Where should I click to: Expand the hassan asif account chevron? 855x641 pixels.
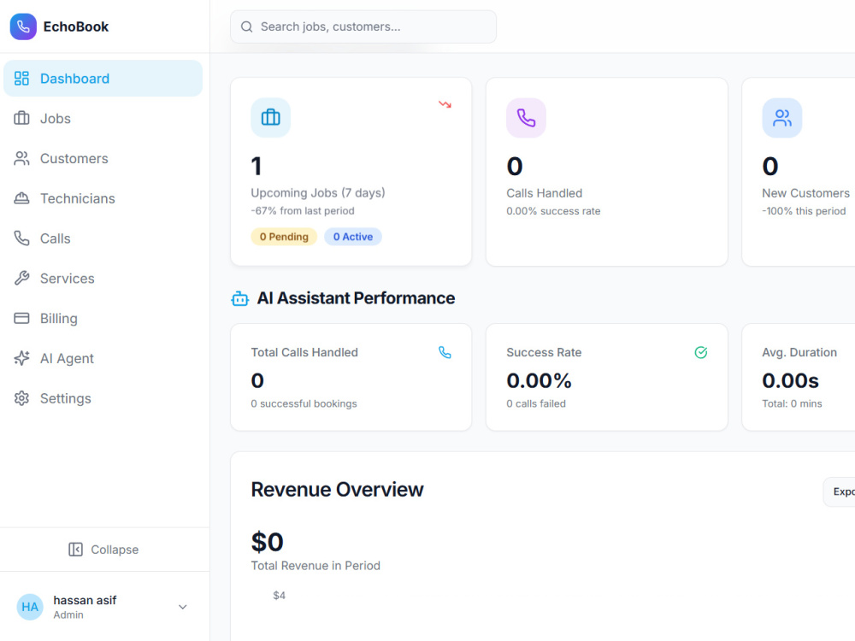[183, 607]
